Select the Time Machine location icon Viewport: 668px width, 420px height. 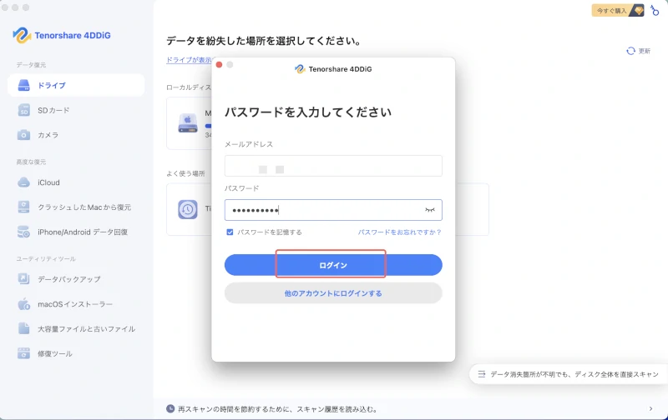coord(187,209)
